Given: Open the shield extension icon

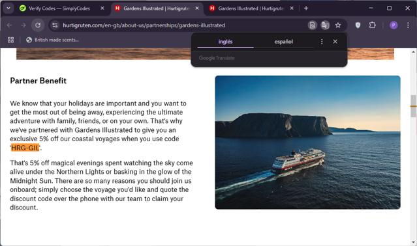Looking at the screenshot, I should 358,25.
